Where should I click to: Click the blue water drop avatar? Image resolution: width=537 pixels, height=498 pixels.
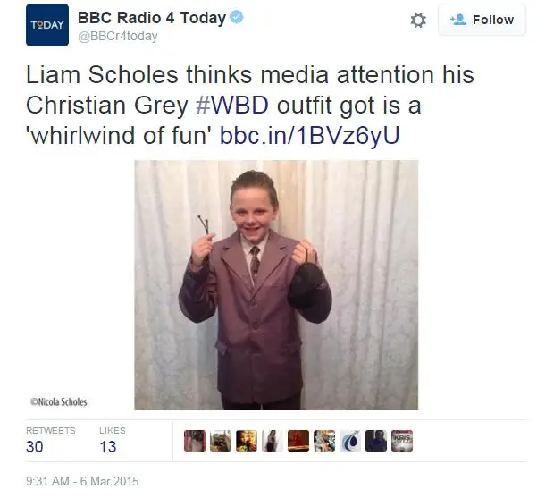(x=350, y=441)
